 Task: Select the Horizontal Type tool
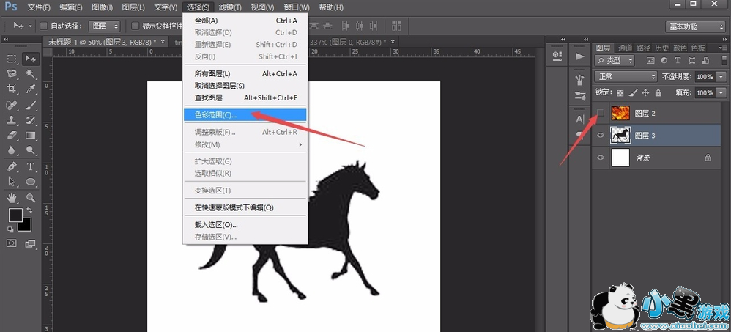[x=31, y=167]
